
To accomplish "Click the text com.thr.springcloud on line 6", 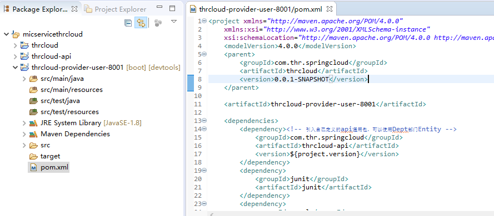I will 311,63.
